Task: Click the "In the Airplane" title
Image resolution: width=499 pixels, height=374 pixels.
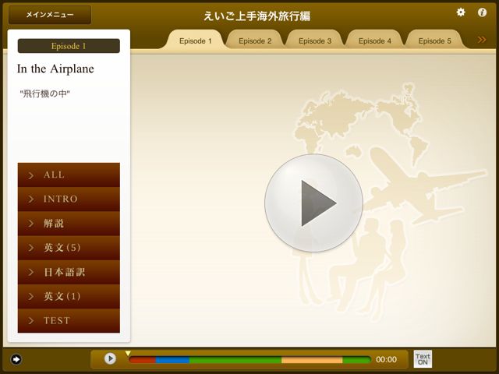Action: click(55, 69)
